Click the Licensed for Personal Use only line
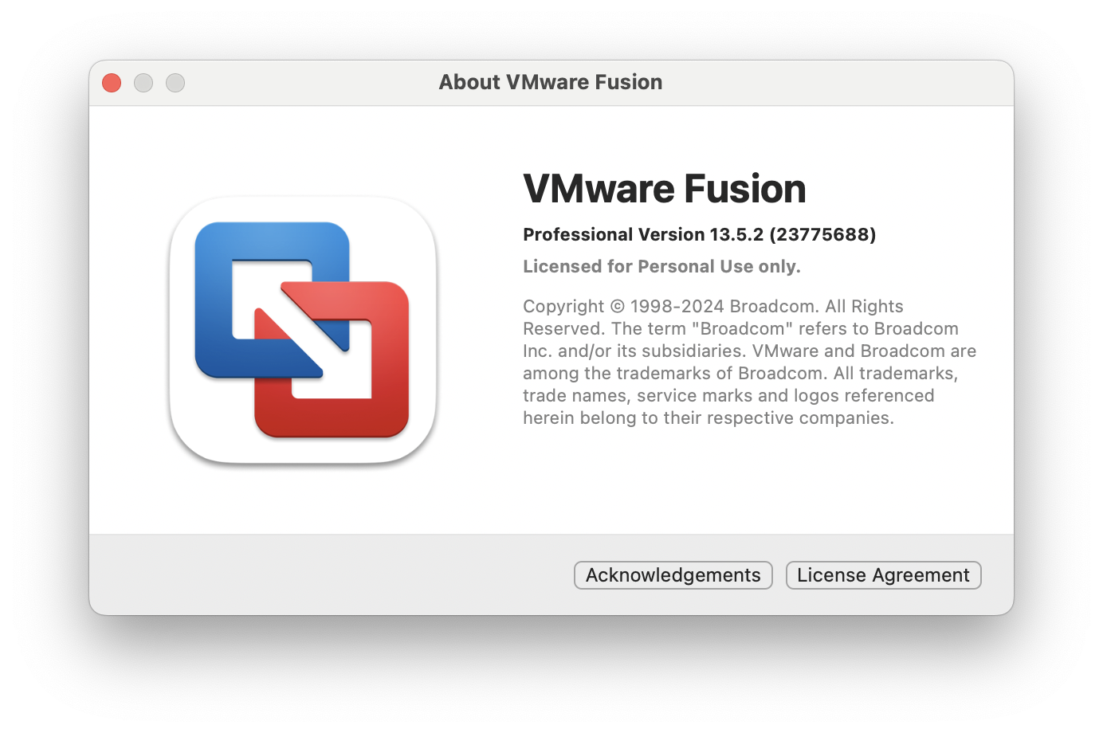The width and height of the screenshot is (1103, 733). 661,266
